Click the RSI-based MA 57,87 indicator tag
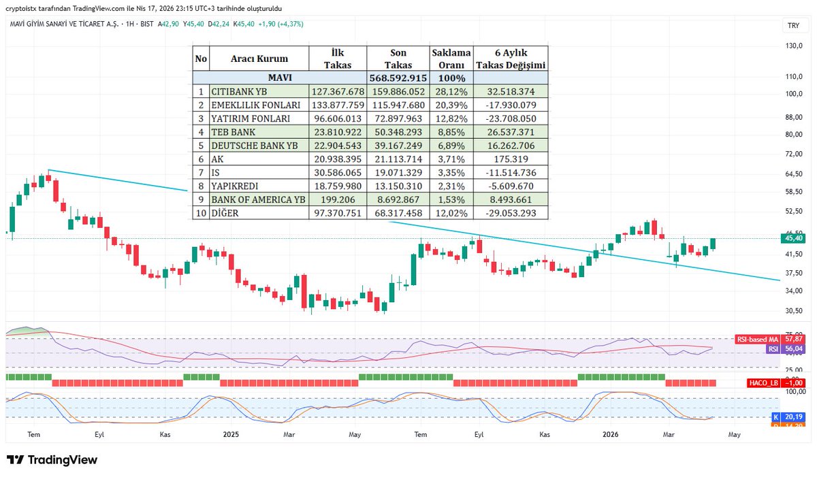 771,338
